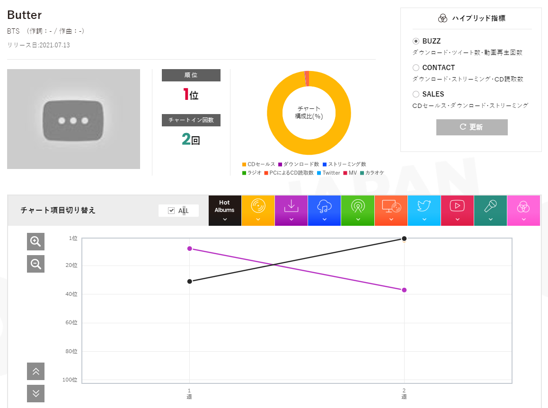548x408 pixels.
Task: Expand the chevron under MV tab
Action: pos(458,219)
